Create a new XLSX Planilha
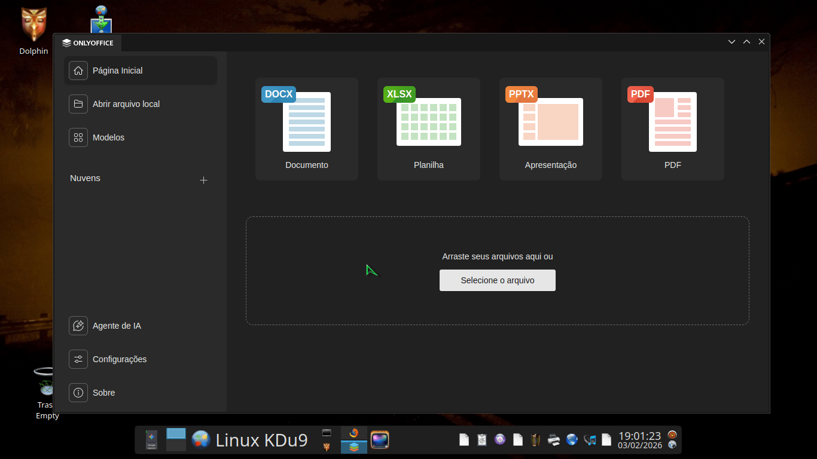Image resolution: width=817 pixels, height=459 pixels. click(x=429, y=128)
